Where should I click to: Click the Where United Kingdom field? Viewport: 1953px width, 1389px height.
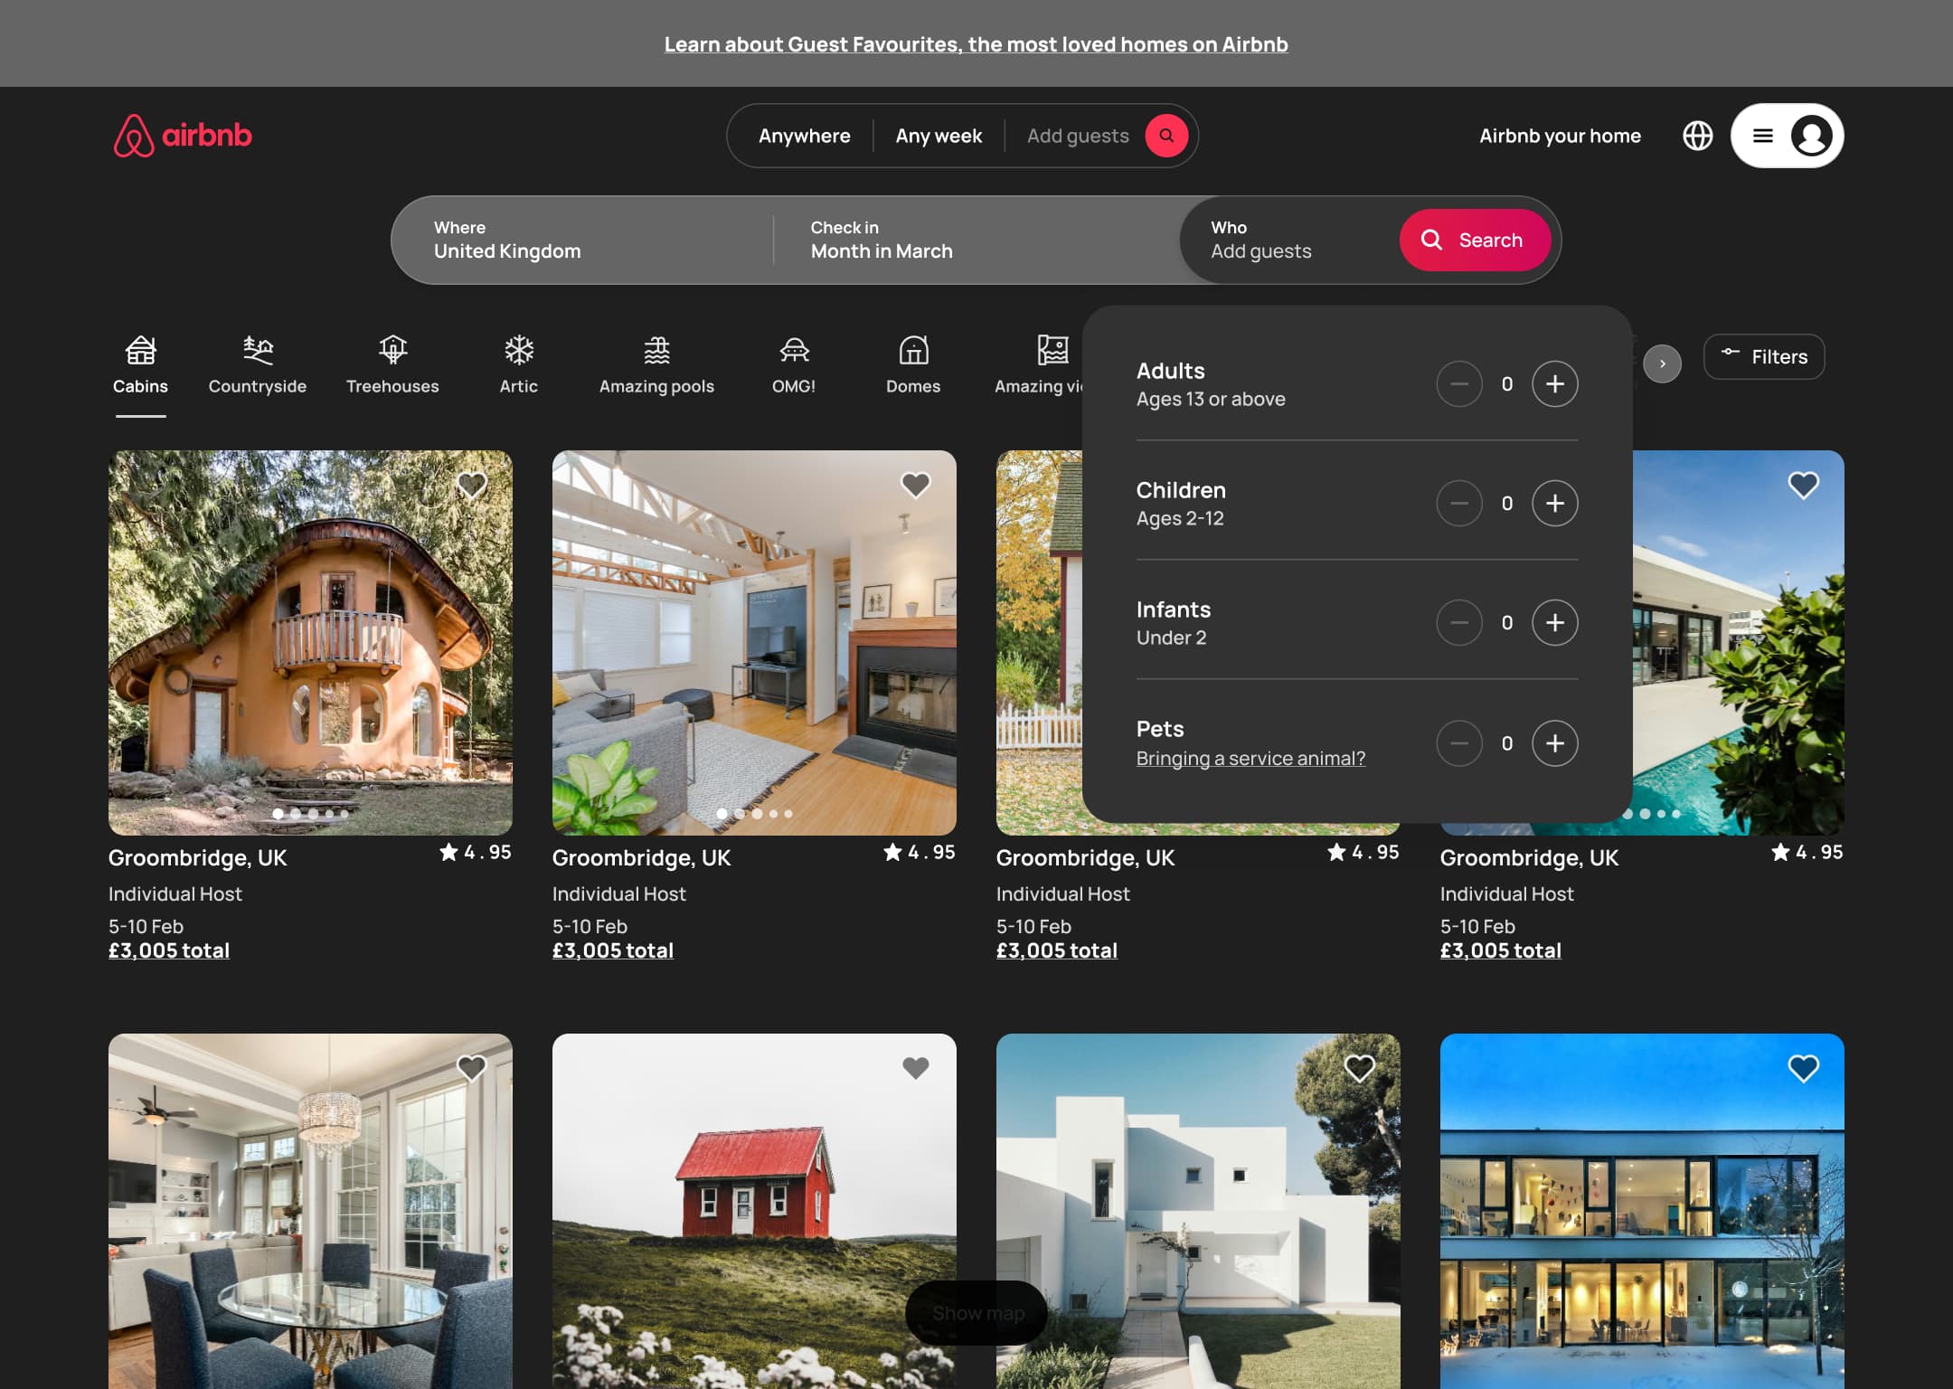point(582,240)
